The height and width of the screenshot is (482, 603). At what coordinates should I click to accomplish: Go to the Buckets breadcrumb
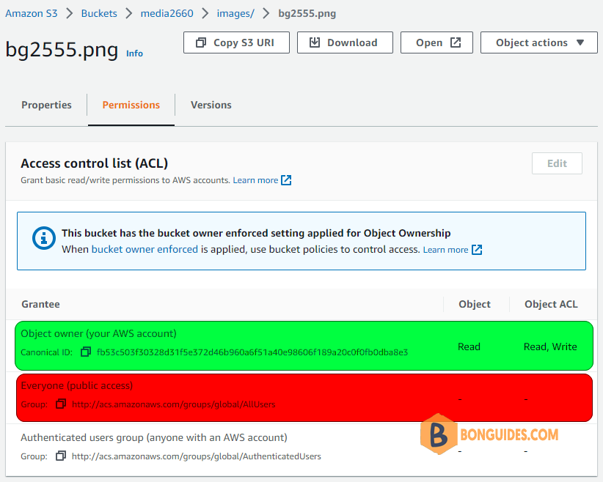click(99, 13)
